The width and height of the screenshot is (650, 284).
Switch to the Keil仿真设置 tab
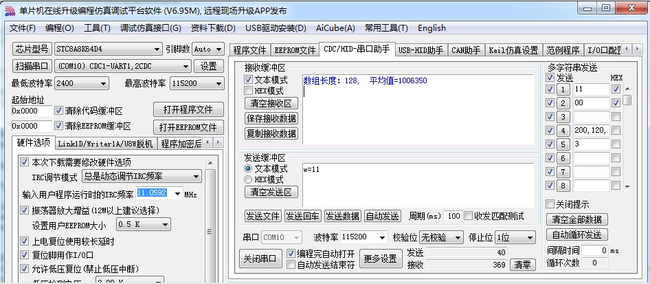coord(513,51)
